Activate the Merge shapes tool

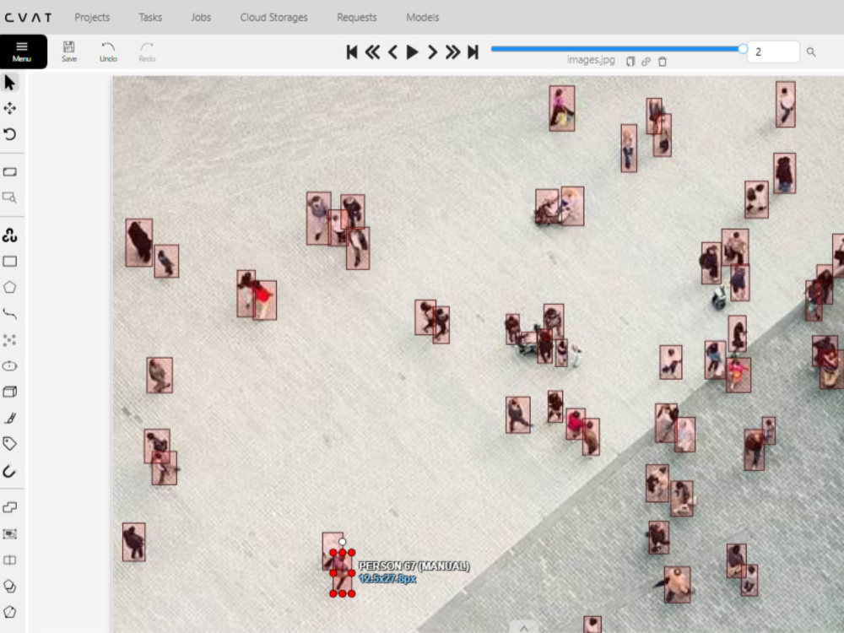tap(9, 507)
